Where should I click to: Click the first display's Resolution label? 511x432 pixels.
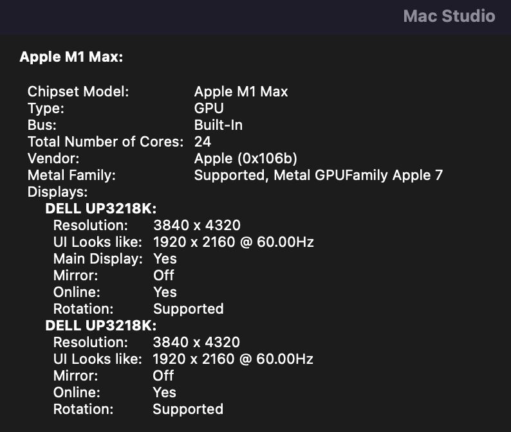click(x=90, y=225)
